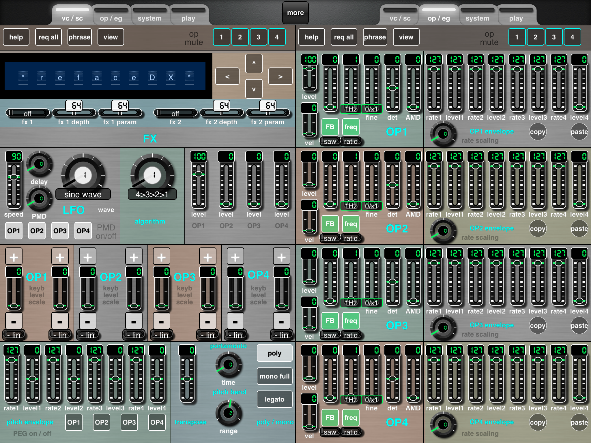Toggle the OP3 freq button
The image size is (591, 443).
tap(351, 321)
